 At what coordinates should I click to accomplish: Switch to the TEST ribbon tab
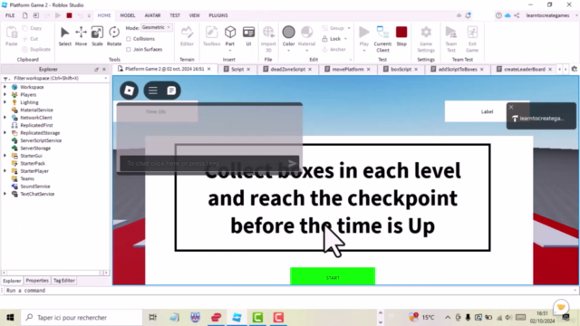(x=175, y=15)
